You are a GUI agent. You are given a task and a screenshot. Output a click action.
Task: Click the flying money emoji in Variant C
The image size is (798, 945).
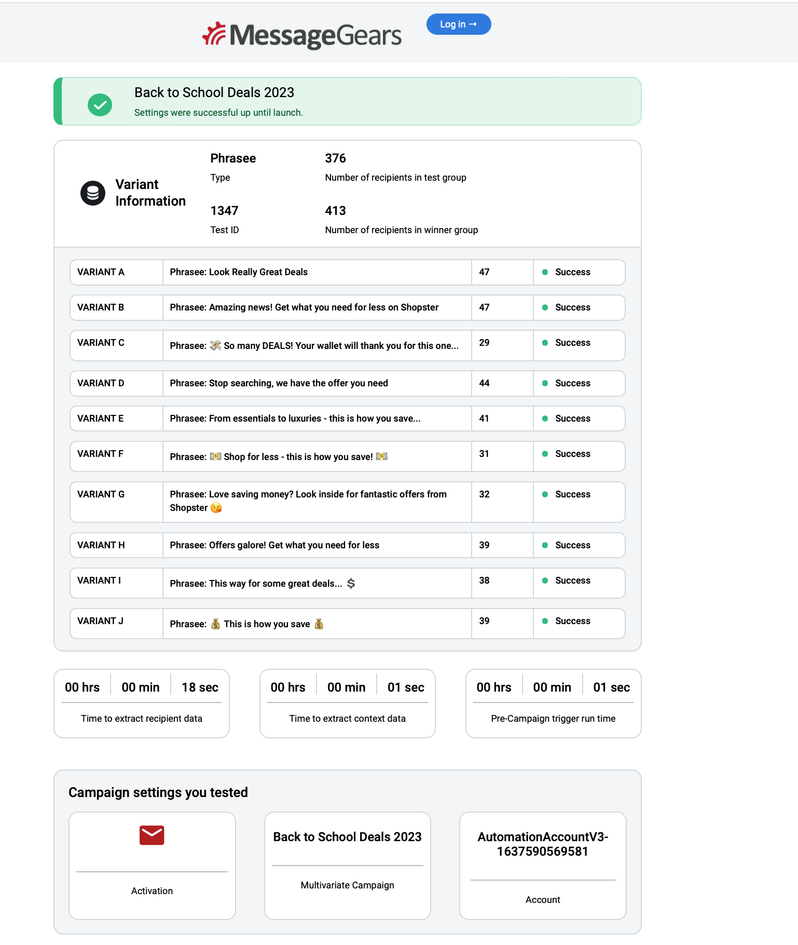click(215, 345)
